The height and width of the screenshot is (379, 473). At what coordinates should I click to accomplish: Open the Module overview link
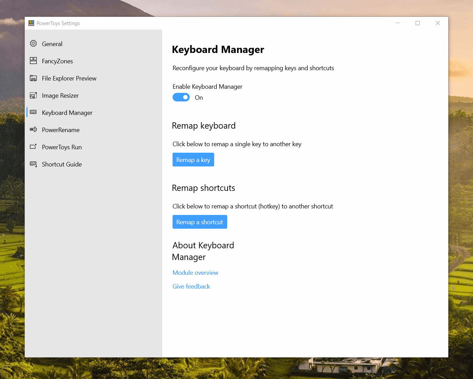(195, 273)
